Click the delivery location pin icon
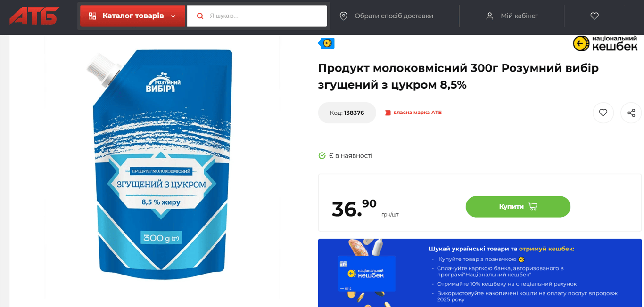 (344, 16)
